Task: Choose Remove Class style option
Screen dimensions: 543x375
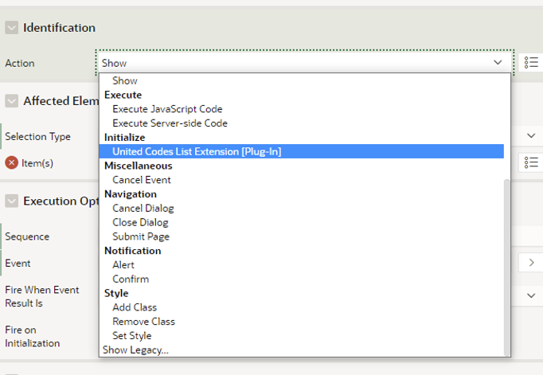Action: click(x=301, y=322)
